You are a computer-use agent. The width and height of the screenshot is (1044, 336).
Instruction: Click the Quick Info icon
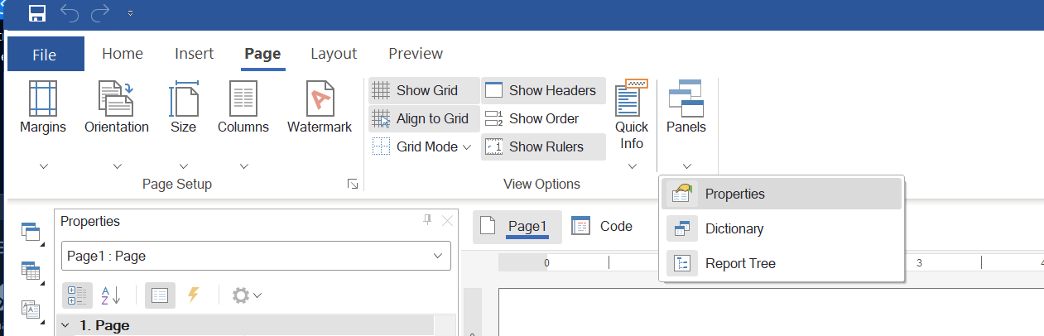pyautogui.click(x=632, y=98)
